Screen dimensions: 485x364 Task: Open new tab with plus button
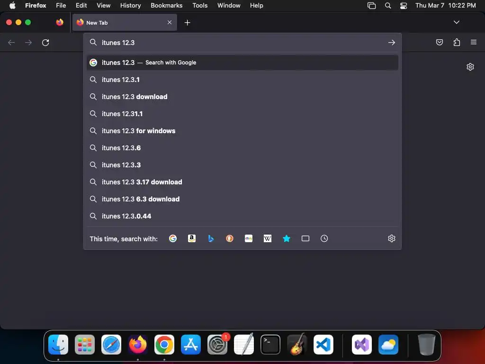point(187,23)
